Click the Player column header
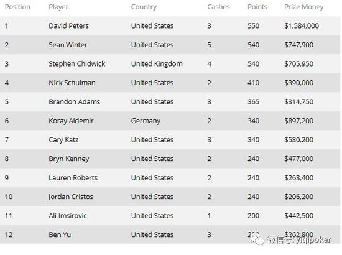Image resolution: width=342 pixels, height=255 pixels. tap(58, 7)
